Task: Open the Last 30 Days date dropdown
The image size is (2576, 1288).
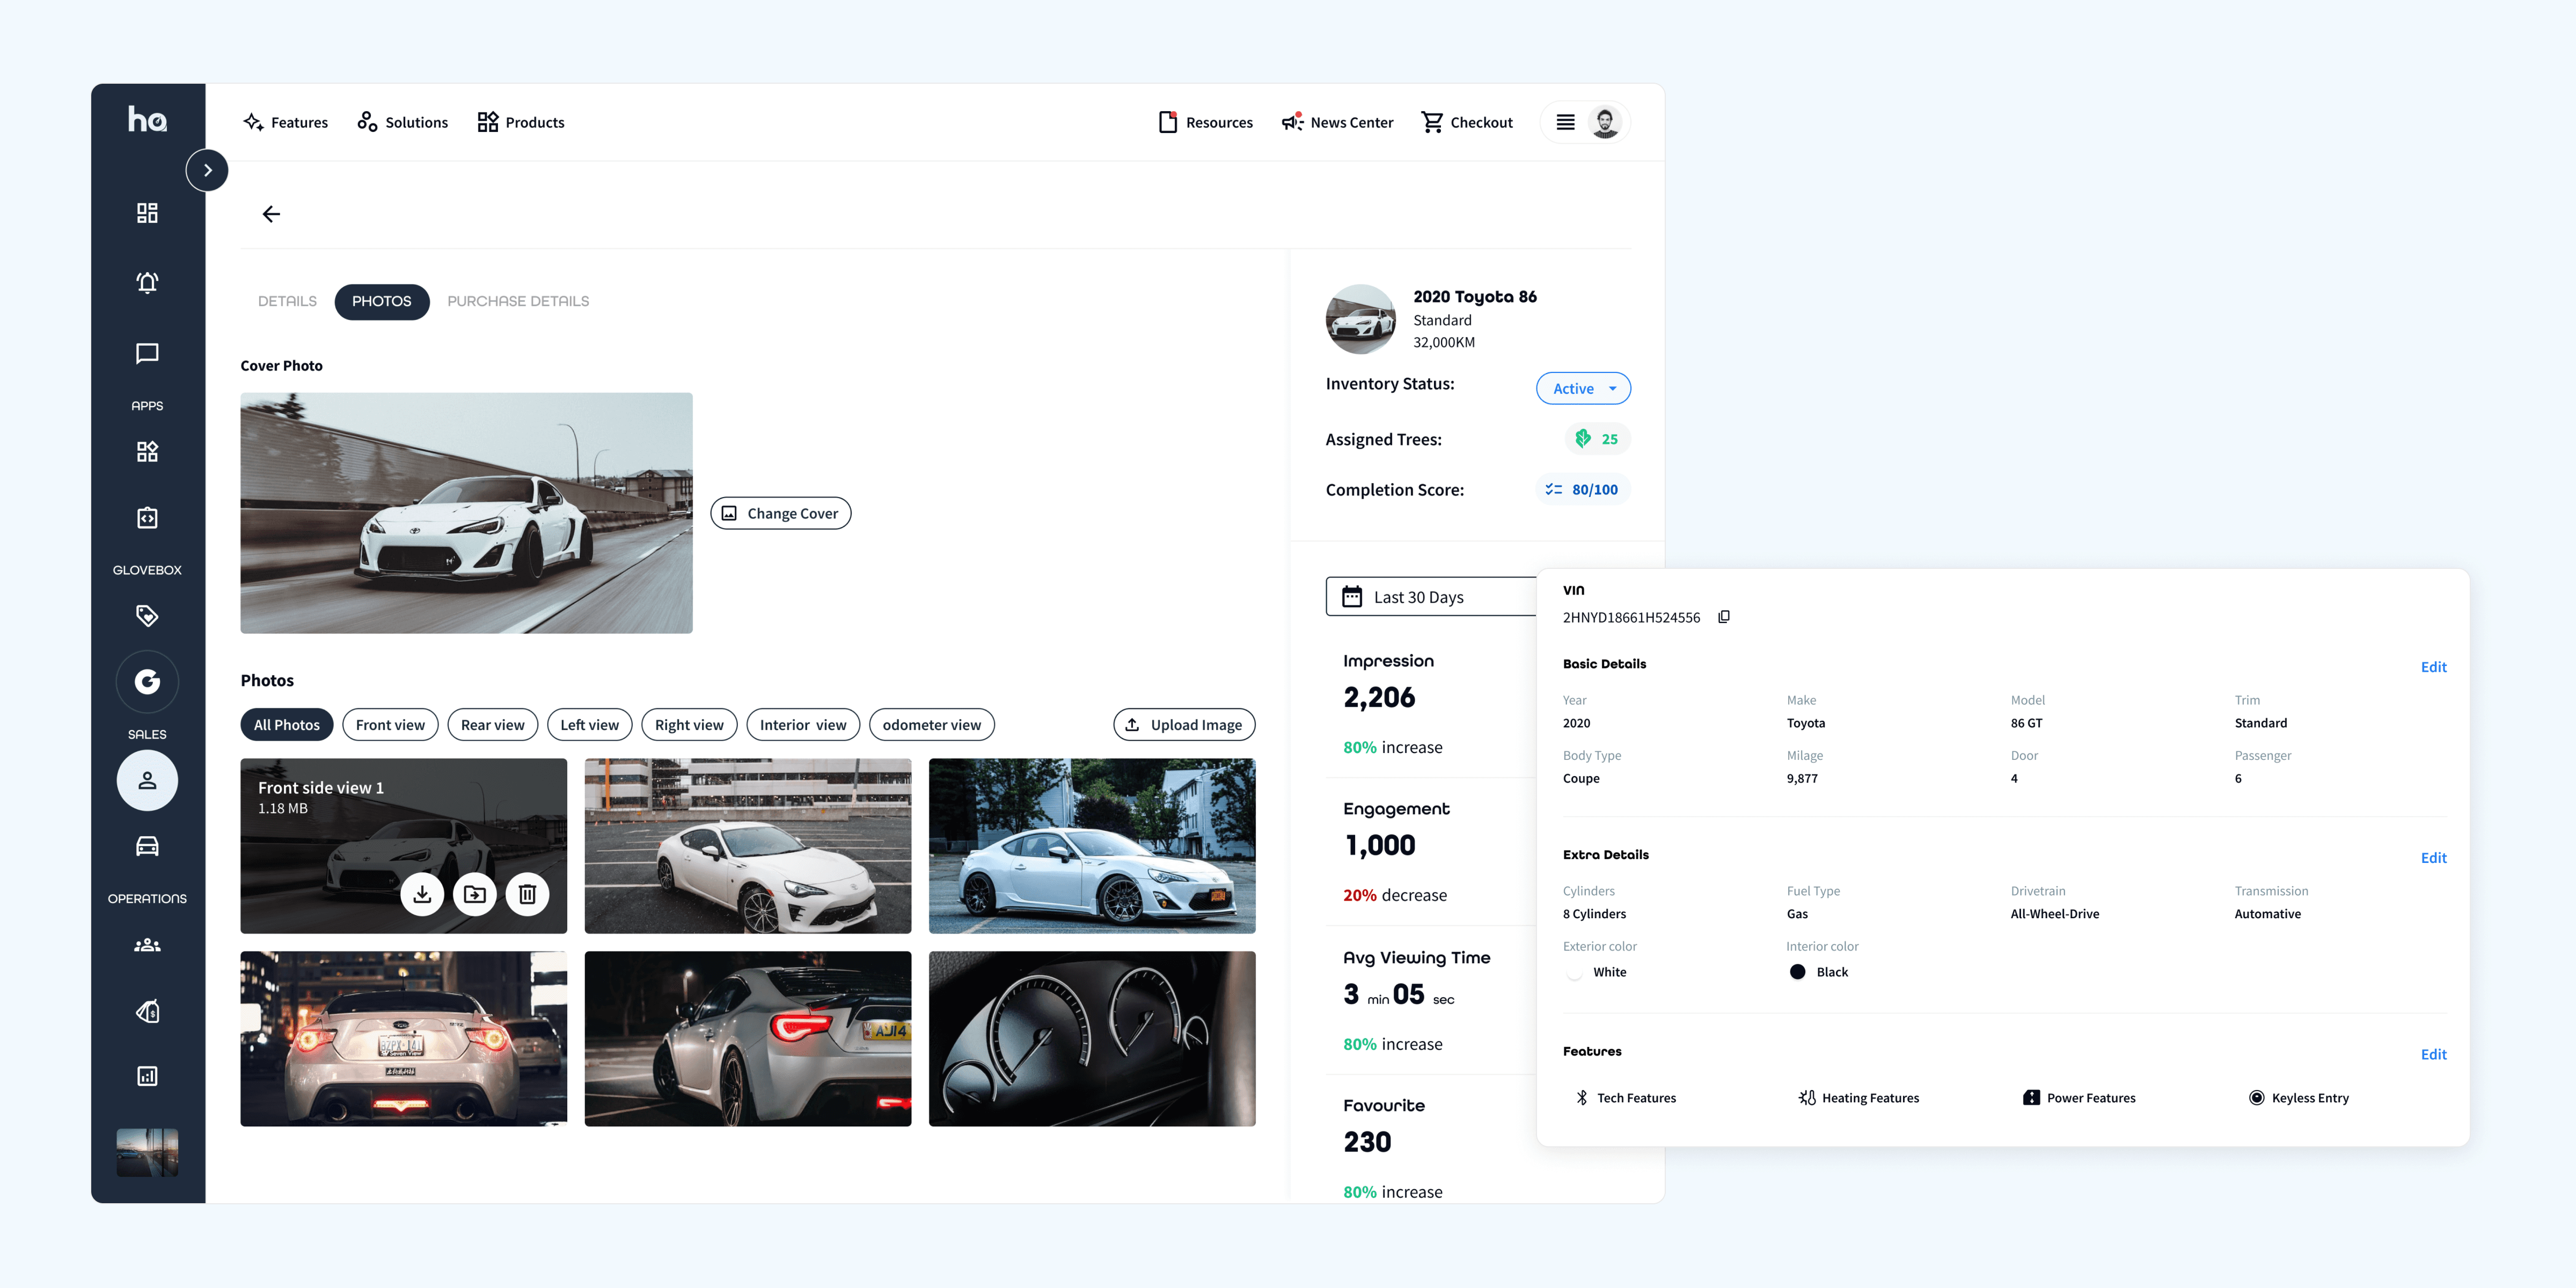Action: coord(1431,597)
